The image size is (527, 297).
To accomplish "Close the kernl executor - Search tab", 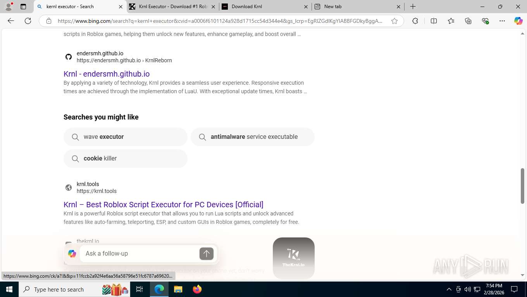I will point(121,7).
